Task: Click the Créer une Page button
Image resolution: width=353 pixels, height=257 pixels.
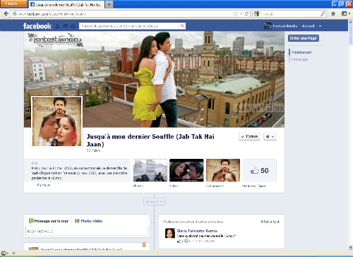Action: [304, 38]
